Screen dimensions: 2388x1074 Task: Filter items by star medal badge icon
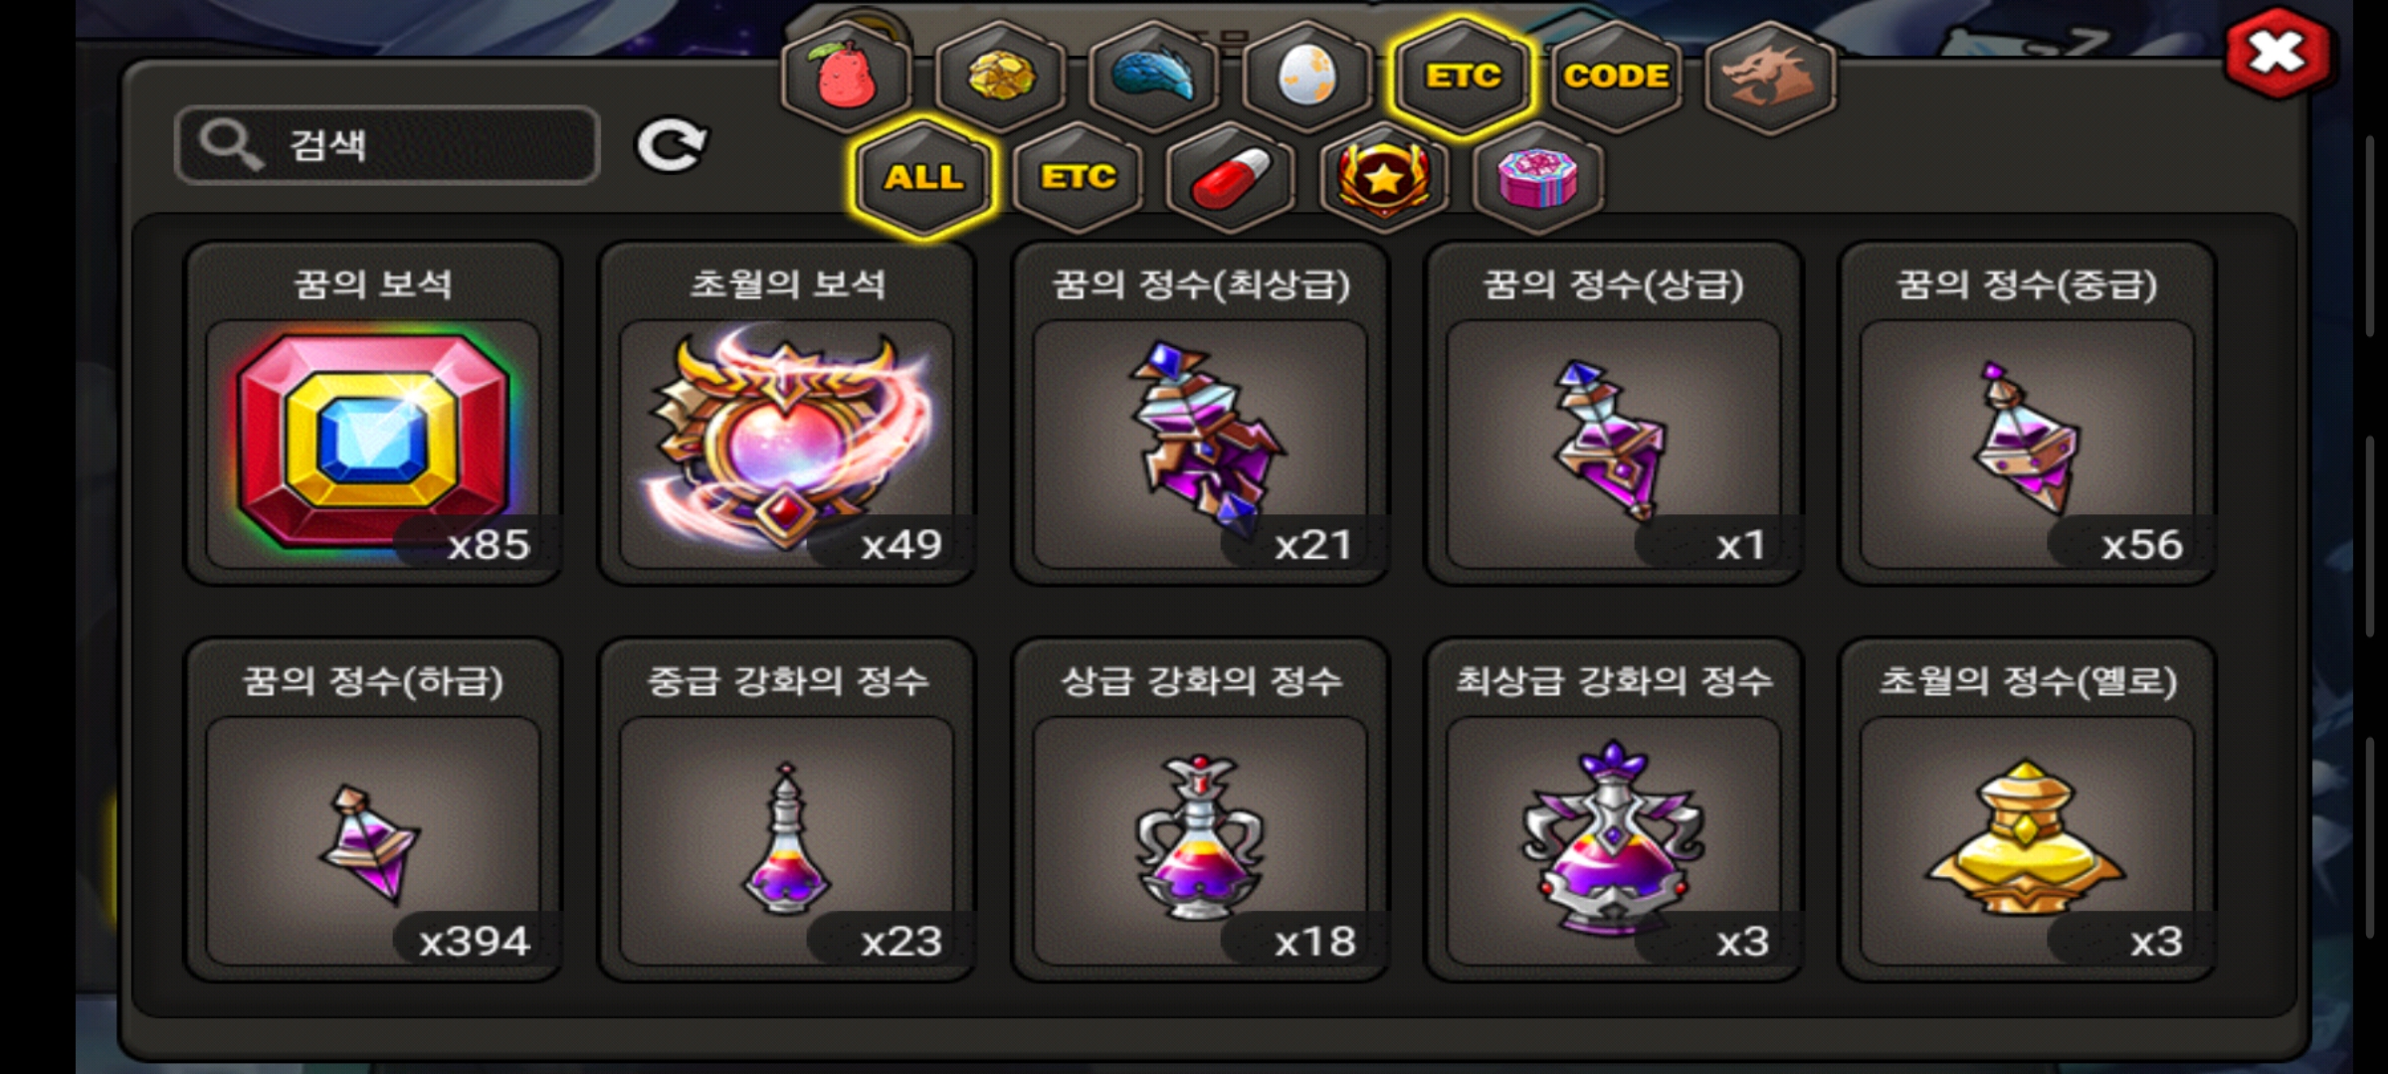coord(1385,178)
